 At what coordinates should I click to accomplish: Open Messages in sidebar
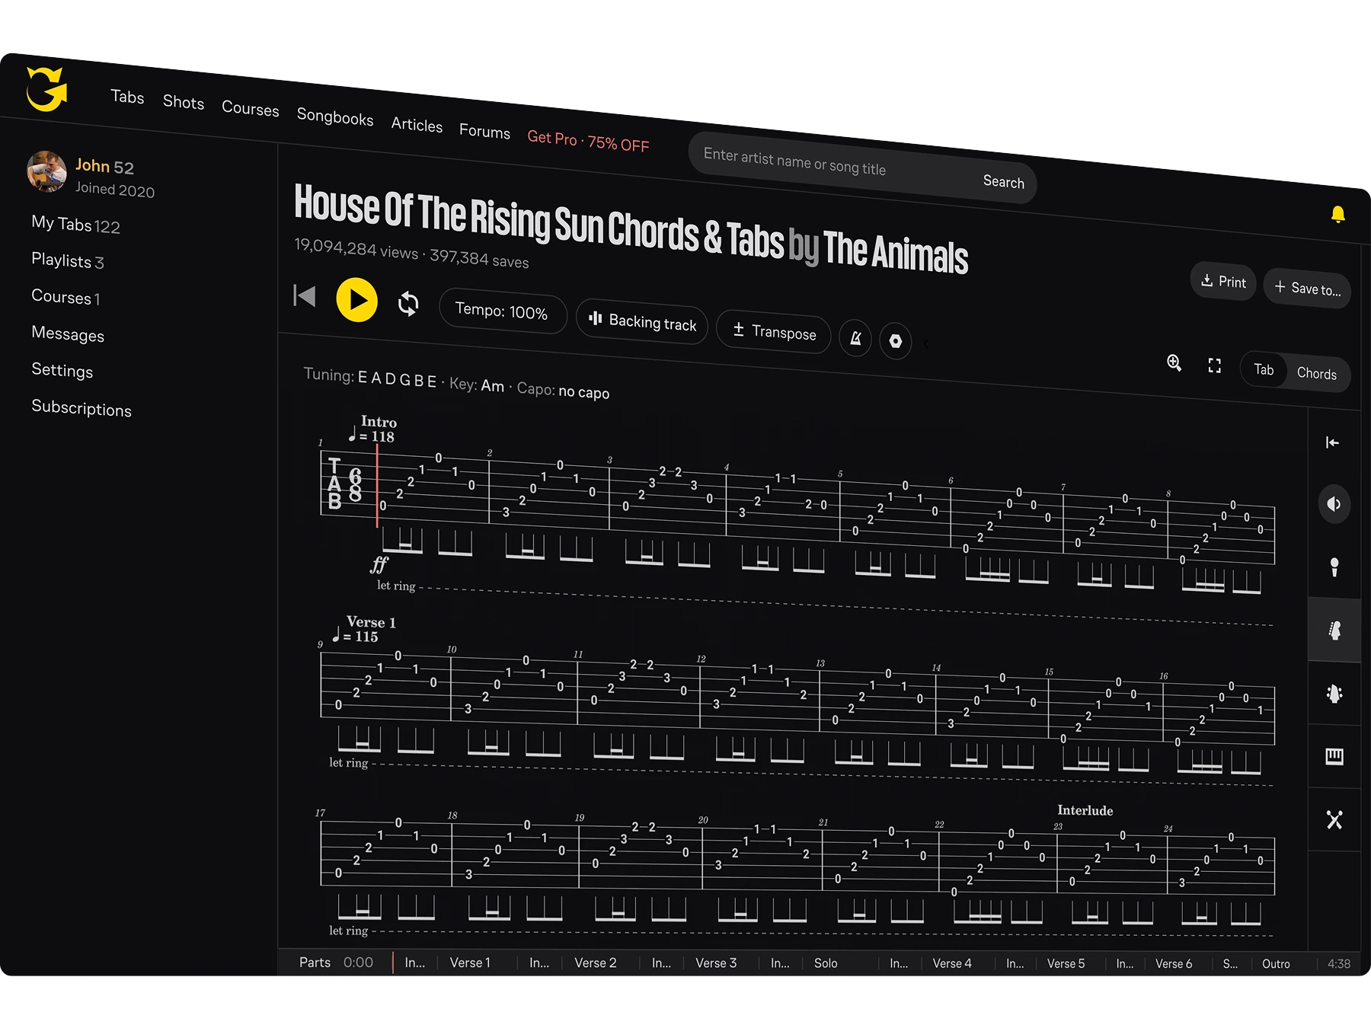pyautogui.click(x=68, y=334)
